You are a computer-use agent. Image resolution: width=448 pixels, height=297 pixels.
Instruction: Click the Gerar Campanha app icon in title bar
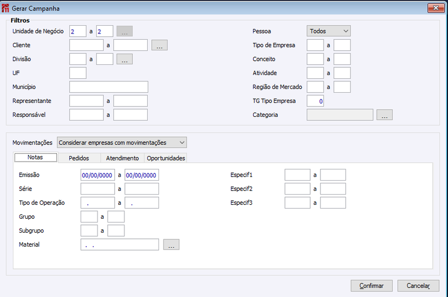click(5, 8)
